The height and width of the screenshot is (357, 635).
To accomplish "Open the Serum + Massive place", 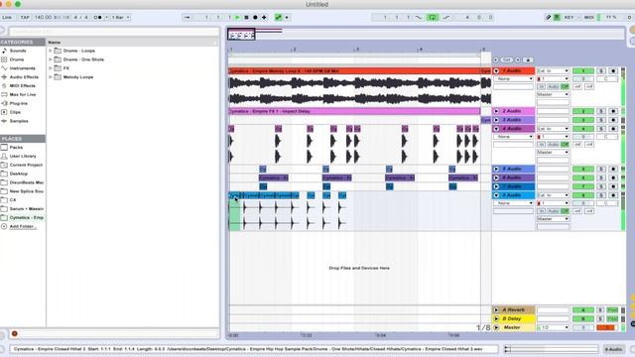I will (27, 209).
